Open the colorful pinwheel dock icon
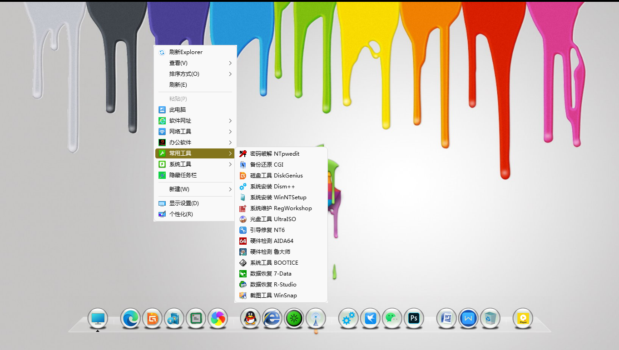Screen dimensions: 619x350 (x=218, y=318)
